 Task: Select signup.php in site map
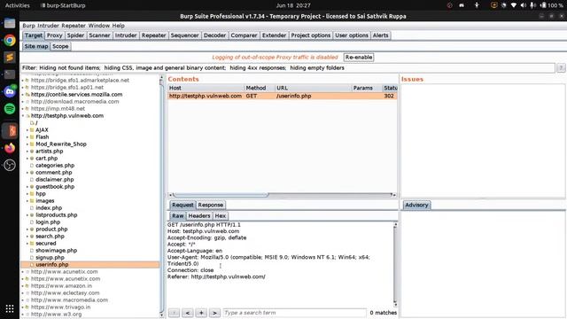(50, 258)
